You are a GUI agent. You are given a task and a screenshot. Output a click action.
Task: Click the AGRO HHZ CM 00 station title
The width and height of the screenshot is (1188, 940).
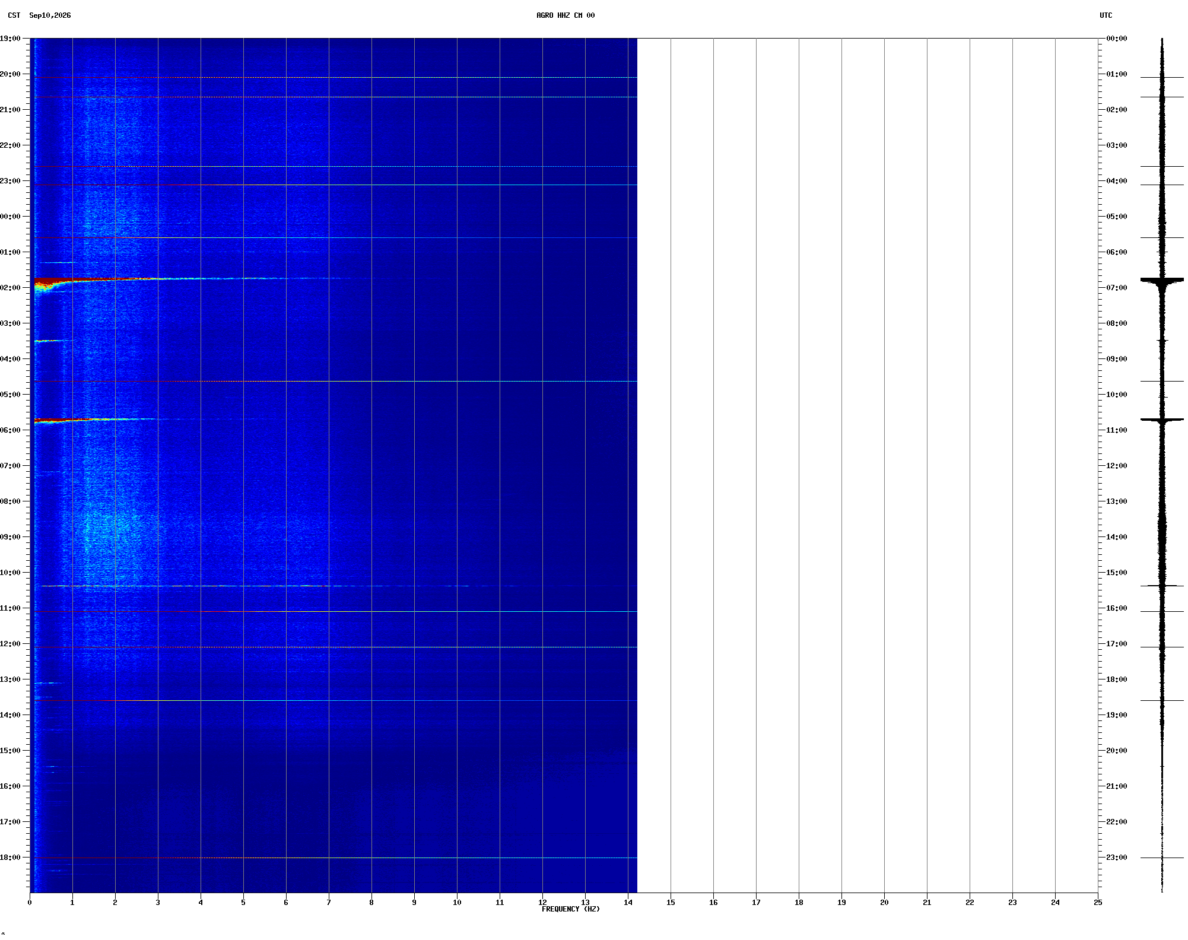pyautogui.click(x=566, y=15)
